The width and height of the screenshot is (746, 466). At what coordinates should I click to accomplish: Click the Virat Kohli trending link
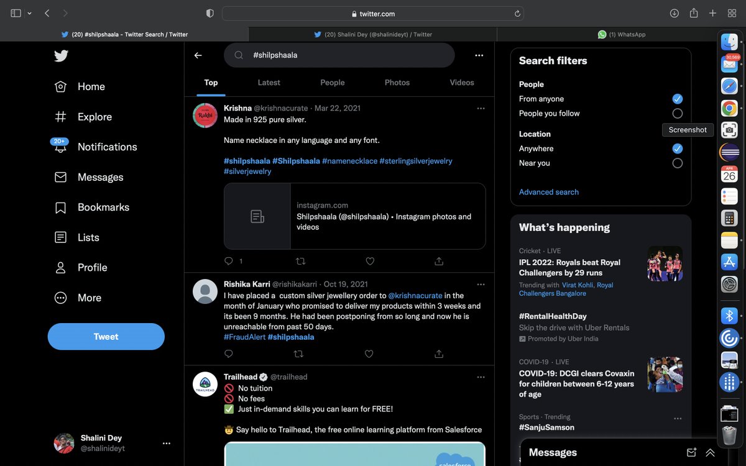[x=578, y=285]
